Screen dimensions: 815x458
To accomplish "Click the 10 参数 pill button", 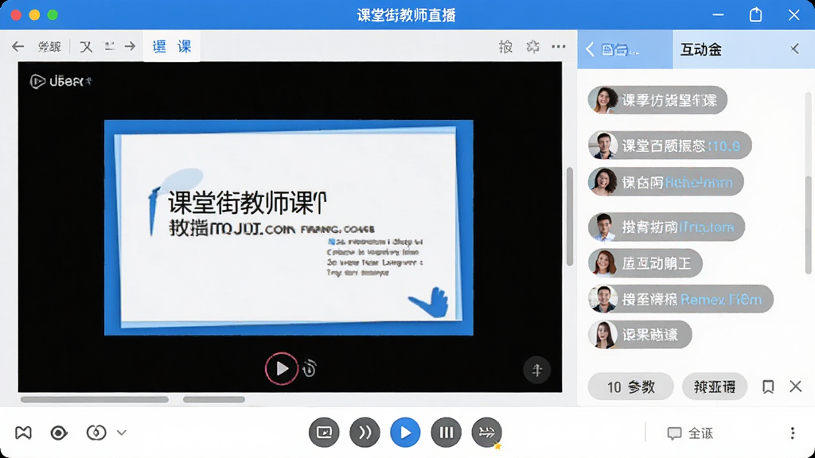I will (630, 387).
